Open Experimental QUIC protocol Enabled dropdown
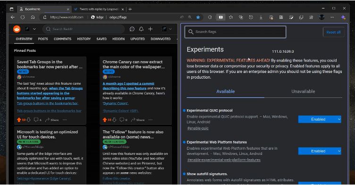This screenshot has width=355, height=185. tap(320, 119)
